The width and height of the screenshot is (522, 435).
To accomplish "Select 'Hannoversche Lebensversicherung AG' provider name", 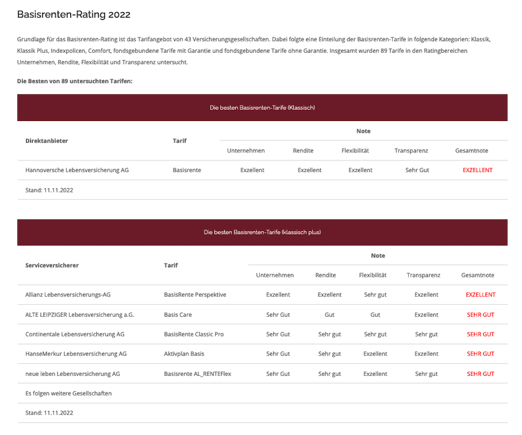I will click(77, 170).
